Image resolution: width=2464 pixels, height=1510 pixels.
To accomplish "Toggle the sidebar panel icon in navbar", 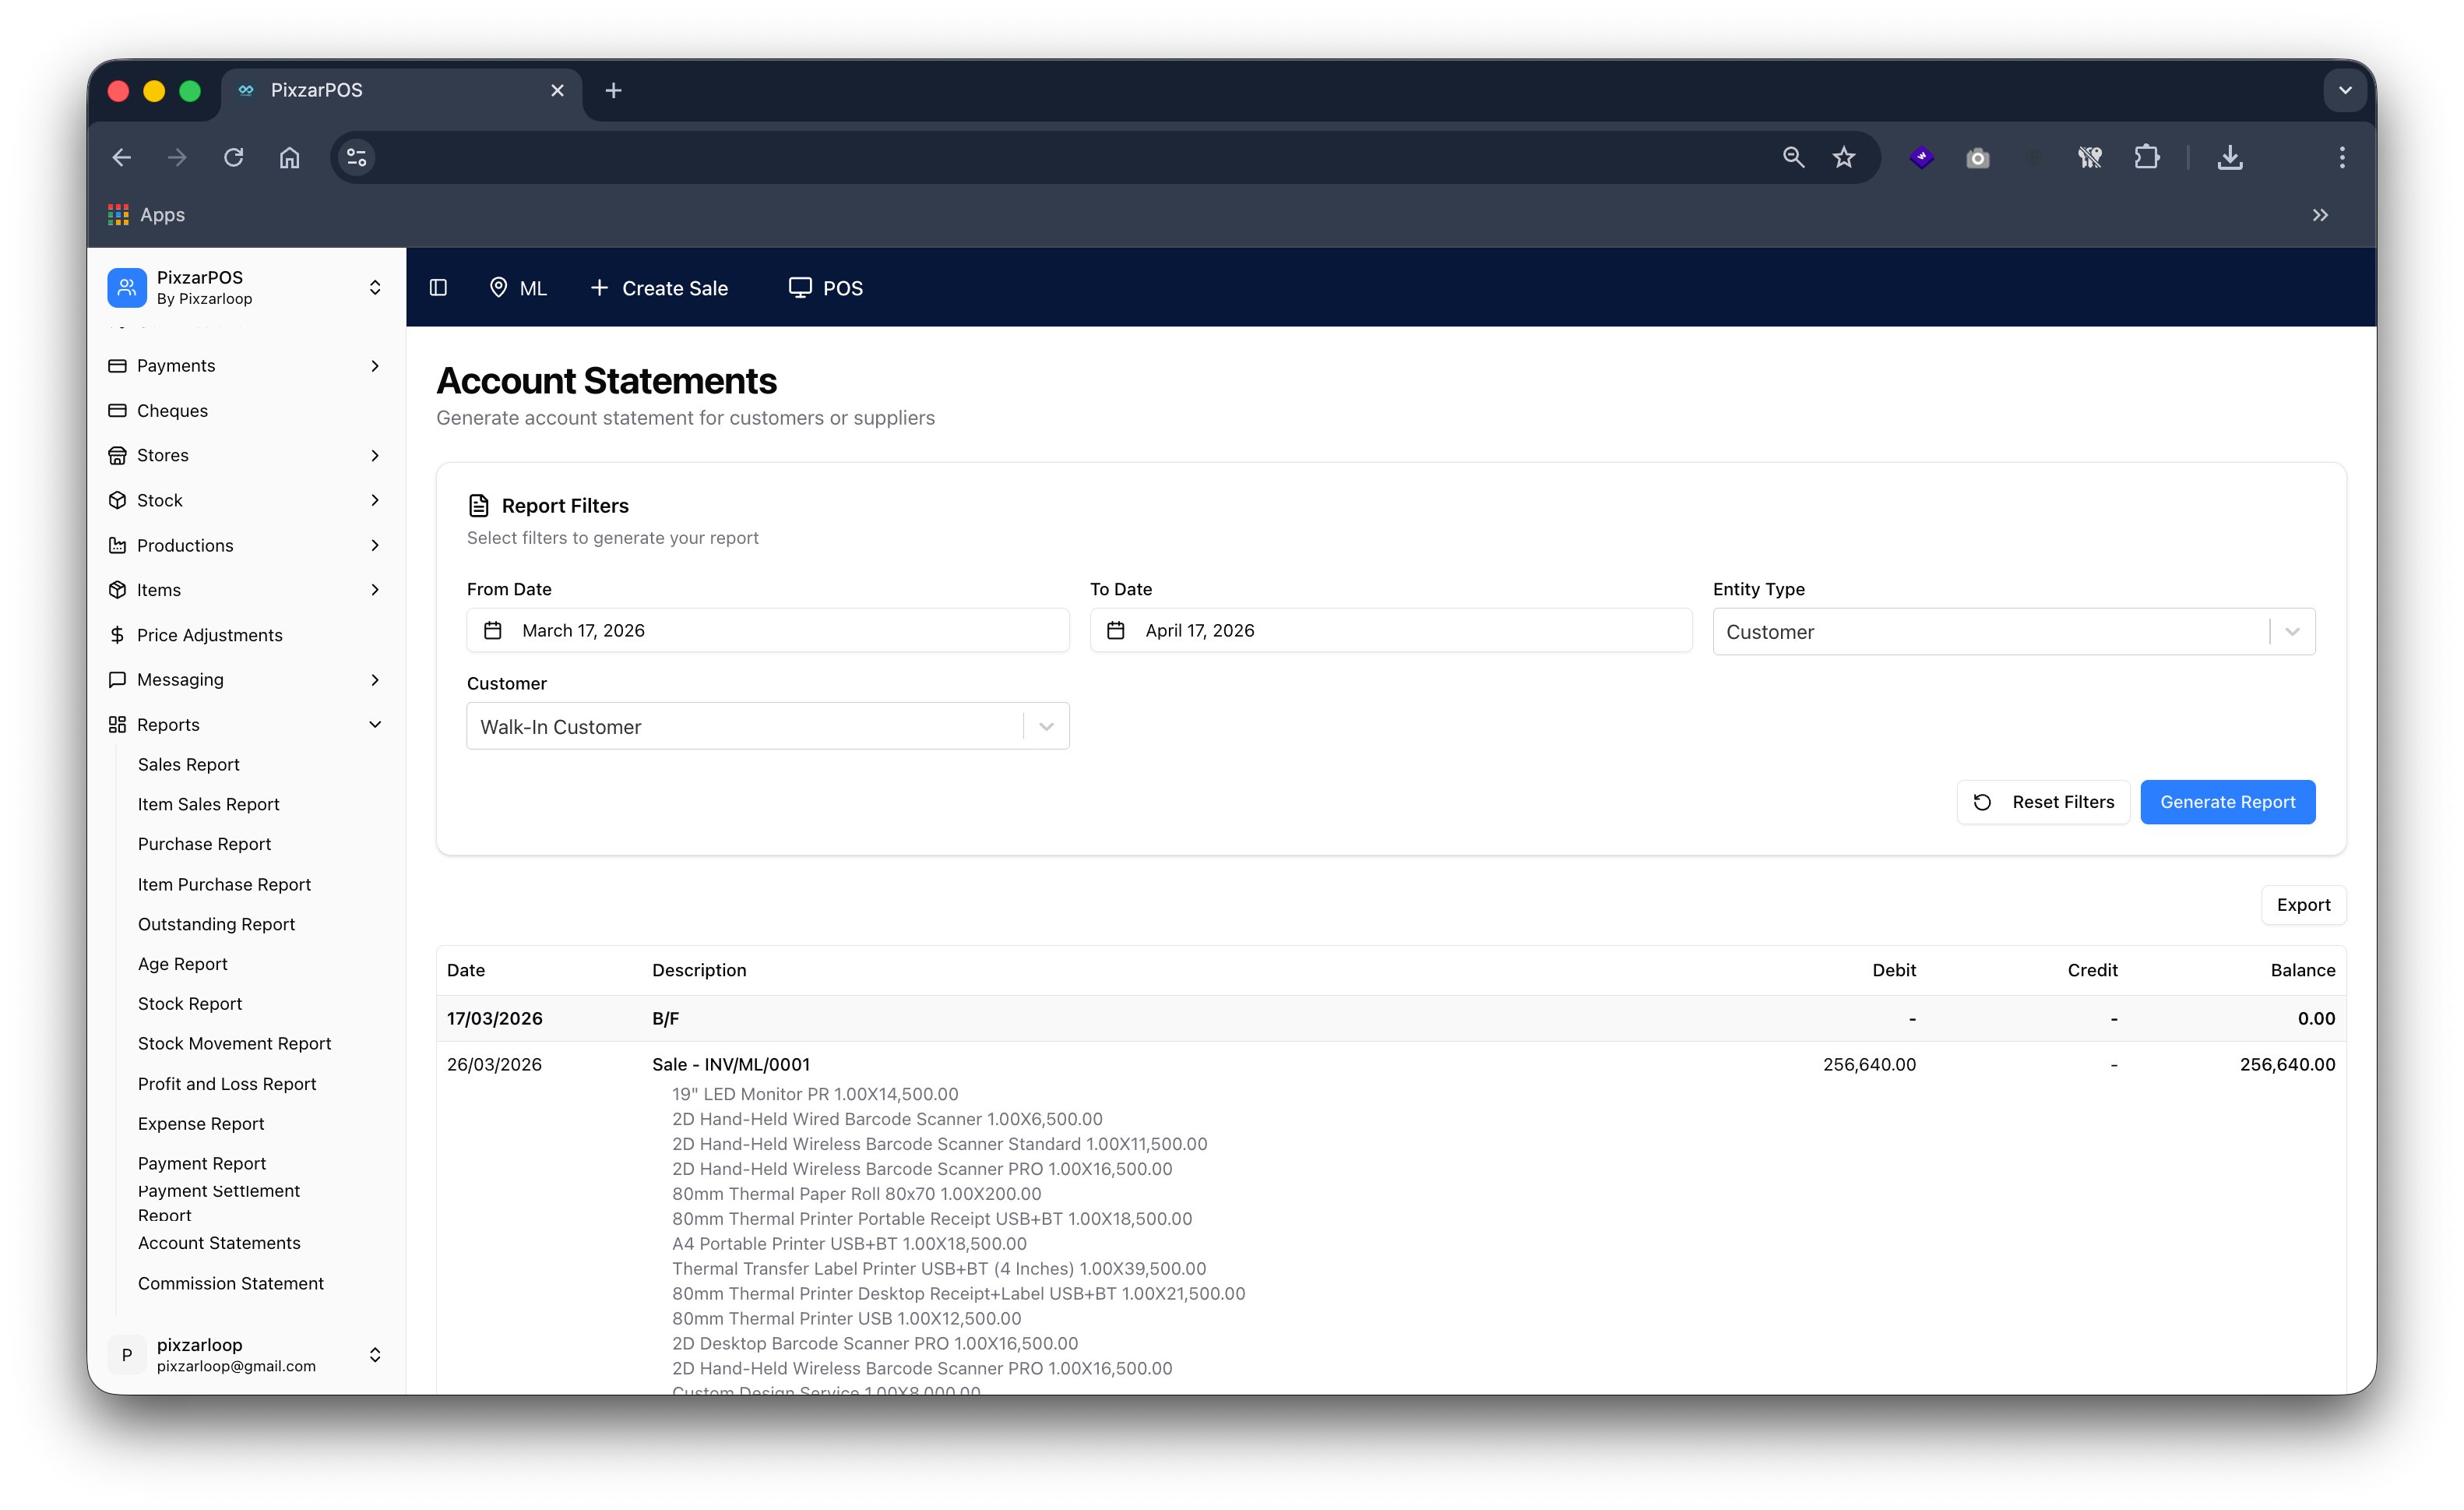I will [x=438, y=288].
